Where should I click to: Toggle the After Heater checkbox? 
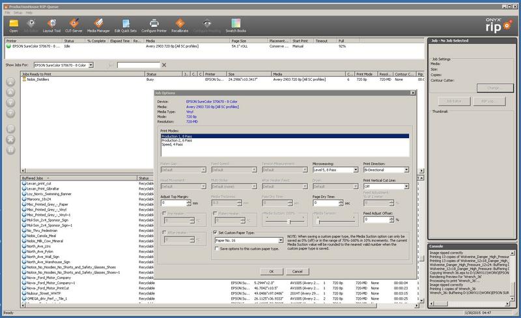(165, 233)
